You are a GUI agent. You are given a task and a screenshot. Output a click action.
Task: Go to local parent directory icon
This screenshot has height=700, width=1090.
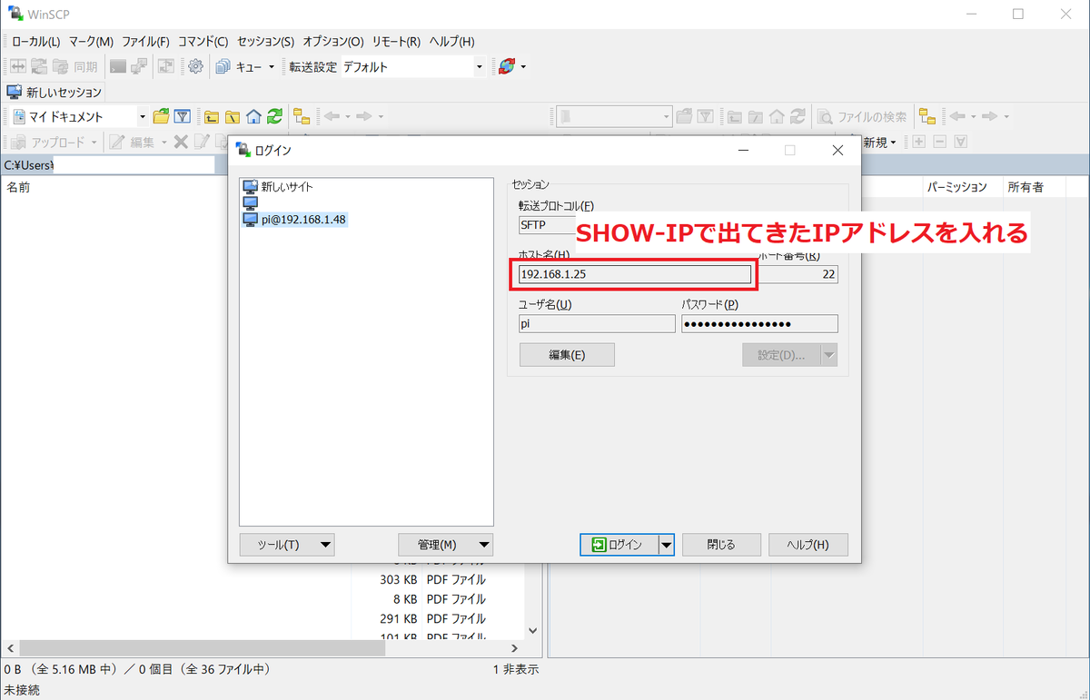click(x=212, y=116)
